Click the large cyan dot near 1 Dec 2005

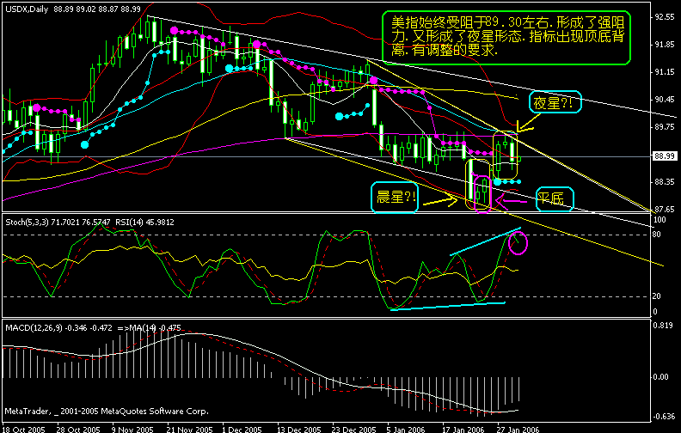[x=229, y=67]
